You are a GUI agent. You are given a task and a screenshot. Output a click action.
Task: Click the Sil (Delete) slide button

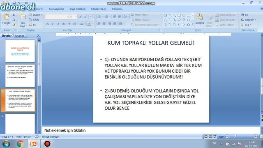point(32,25)
